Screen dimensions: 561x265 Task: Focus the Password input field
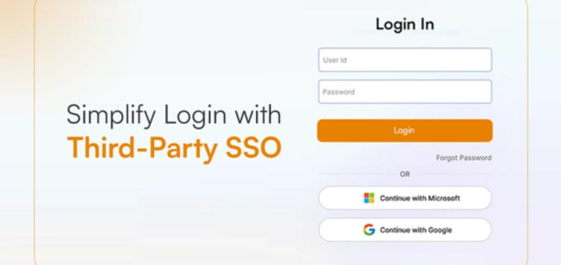tap(405, 92)
